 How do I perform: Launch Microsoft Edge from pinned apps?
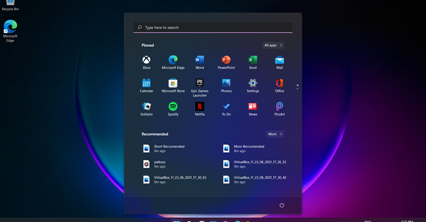pos(173,63)
